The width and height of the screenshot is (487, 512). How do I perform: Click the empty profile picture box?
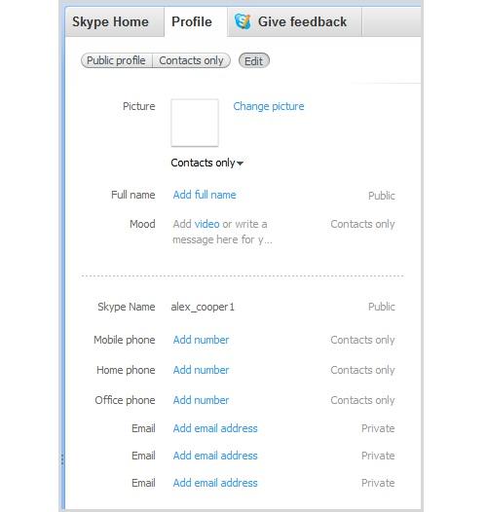(195, 123)
